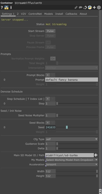Open the operator help question mark icon

(x=2, y=8)
